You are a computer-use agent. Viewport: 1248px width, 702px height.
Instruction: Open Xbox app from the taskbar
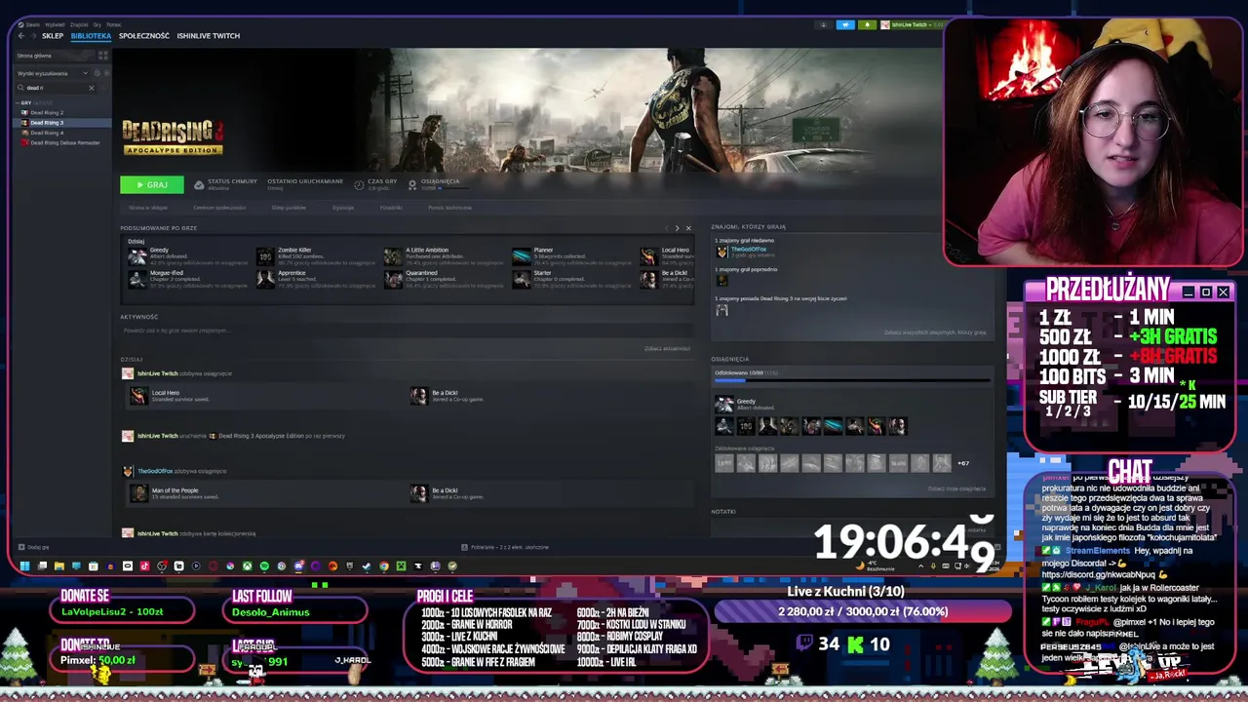point(248,565)
